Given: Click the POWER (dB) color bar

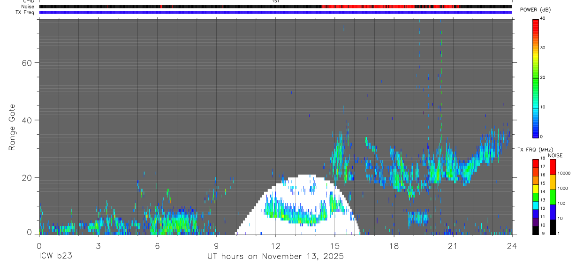Looking at the screenshot, I should pyautogui.click(x=535, y=78).
